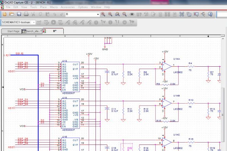The image size is (227, 151).
Task: Select resistor R4 label
Action: coord(190,63)
